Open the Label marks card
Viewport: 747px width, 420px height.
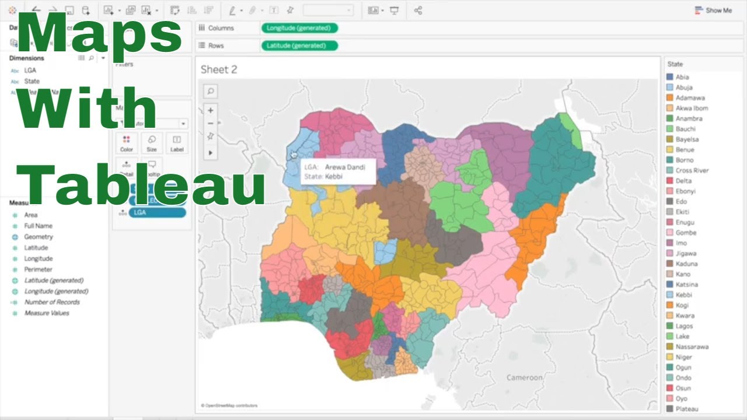point(177,143)
